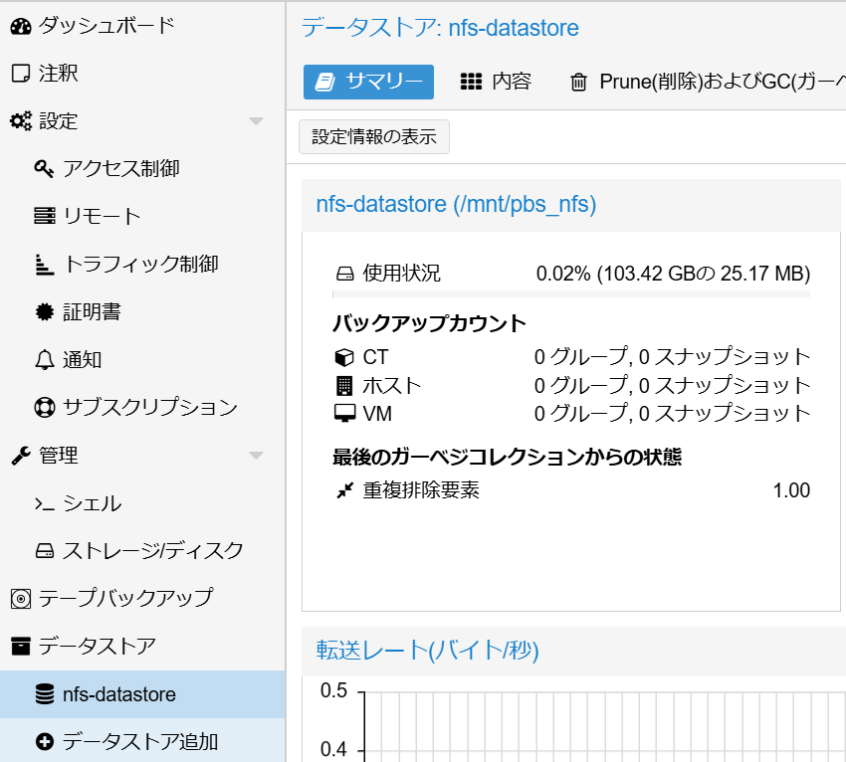Click the サマリー book icon
The height and width of the screenshot is (762, 846).
[324, 82]
